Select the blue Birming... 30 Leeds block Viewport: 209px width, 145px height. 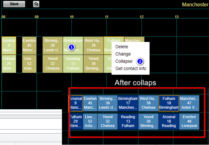[108, 103]
